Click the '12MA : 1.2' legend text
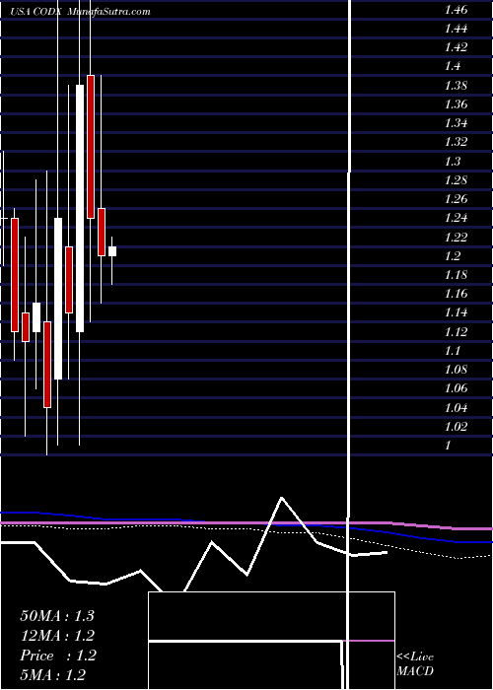Viewport: 493px width, 690px height. [x=57, y=636]
